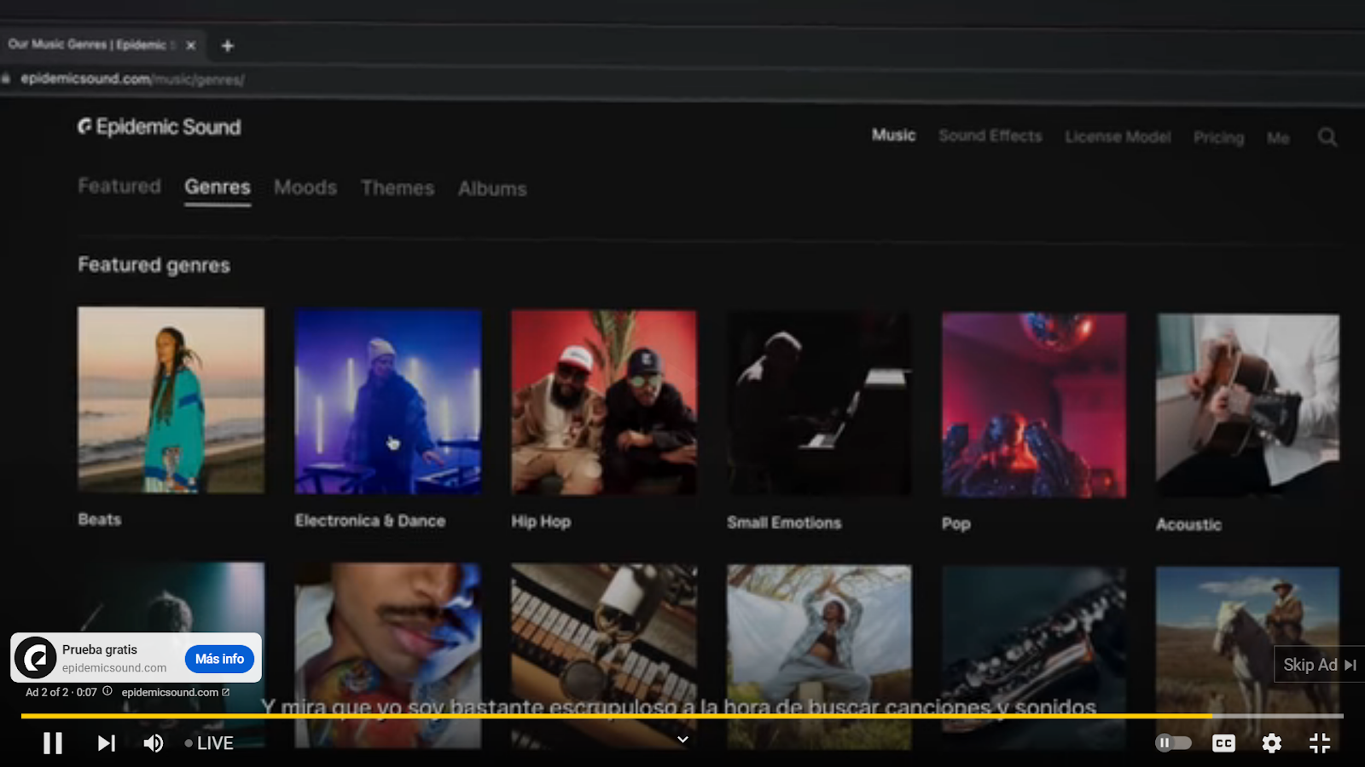The width and height of the screenshot is (1365, 767).
Task: Pause the video playback
Action: [53, 743]
